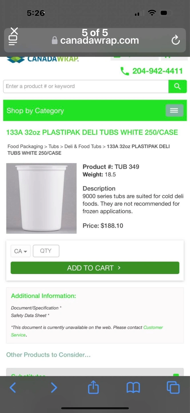Image resolution: width=190 pixels, height=413 pixels.
Task: Open the Safari share sheet
Action: click(x=93, y=387)
